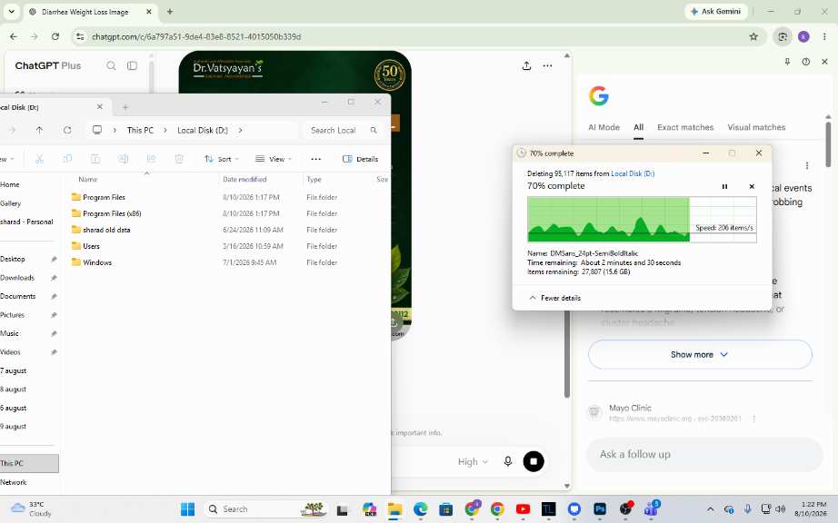Pause the delete operation in progress dialog
Screen dimensions: 838x523
coord(724,186)
